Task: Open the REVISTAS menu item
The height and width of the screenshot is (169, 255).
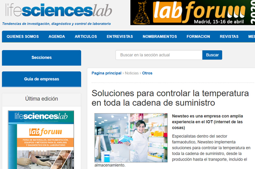Action: coord(229,36)
